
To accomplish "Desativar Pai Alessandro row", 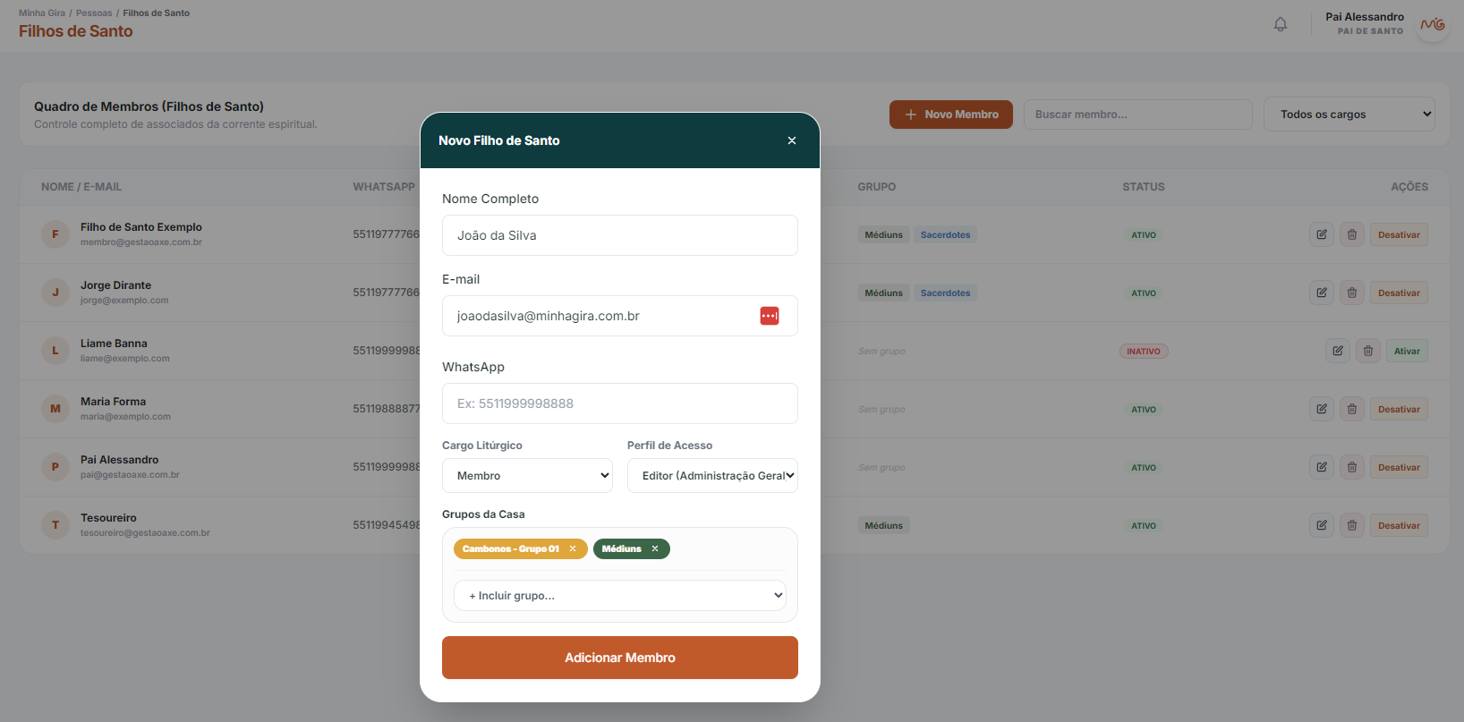I will [x=1399, y=467].
